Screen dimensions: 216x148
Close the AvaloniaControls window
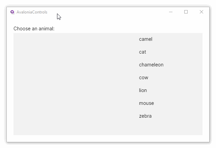(201, 12)
